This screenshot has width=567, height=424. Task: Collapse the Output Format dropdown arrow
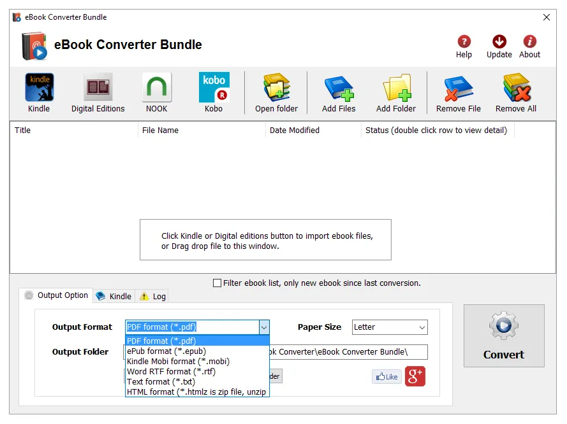[264, 327]
